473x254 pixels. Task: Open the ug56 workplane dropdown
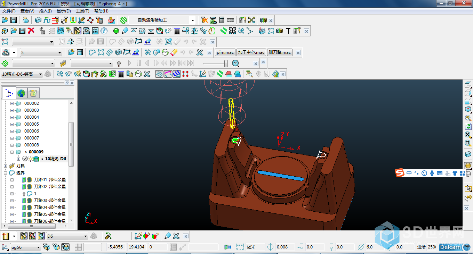click(38, 247)
